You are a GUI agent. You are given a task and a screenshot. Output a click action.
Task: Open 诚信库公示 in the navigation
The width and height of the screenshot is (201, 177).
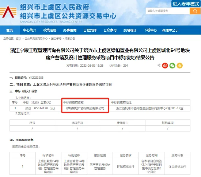click(170, 30)
